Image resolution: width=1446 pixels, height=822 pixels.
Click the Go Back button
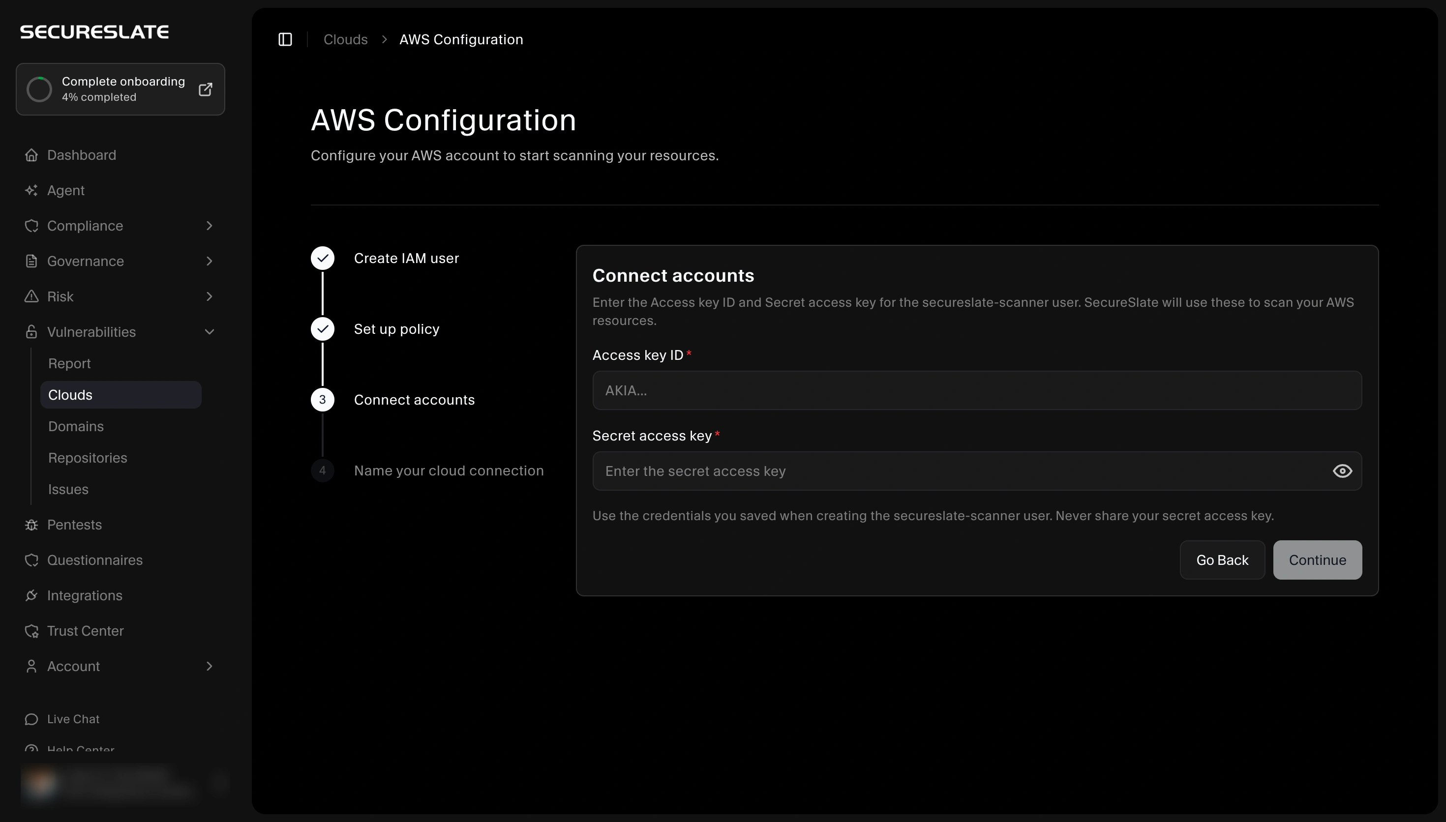tap(1222, 560)
